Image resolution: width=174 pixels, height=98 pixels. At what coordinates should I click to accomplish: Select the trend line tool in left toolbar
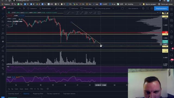tap(3, 17)
